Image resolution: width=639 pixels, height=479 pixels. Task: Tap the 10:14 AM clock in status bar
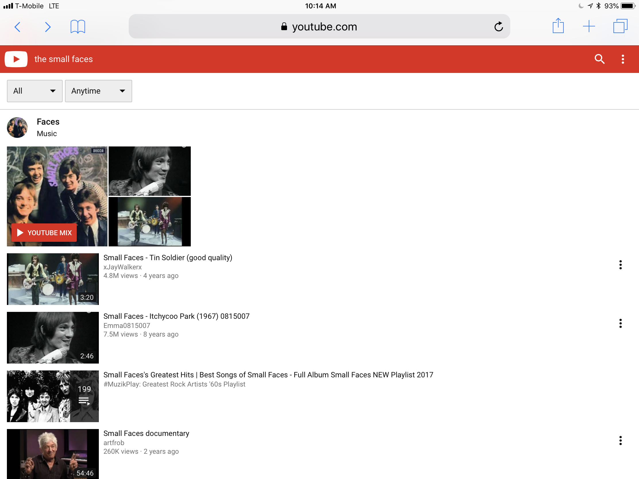click(x=320, y=6)
